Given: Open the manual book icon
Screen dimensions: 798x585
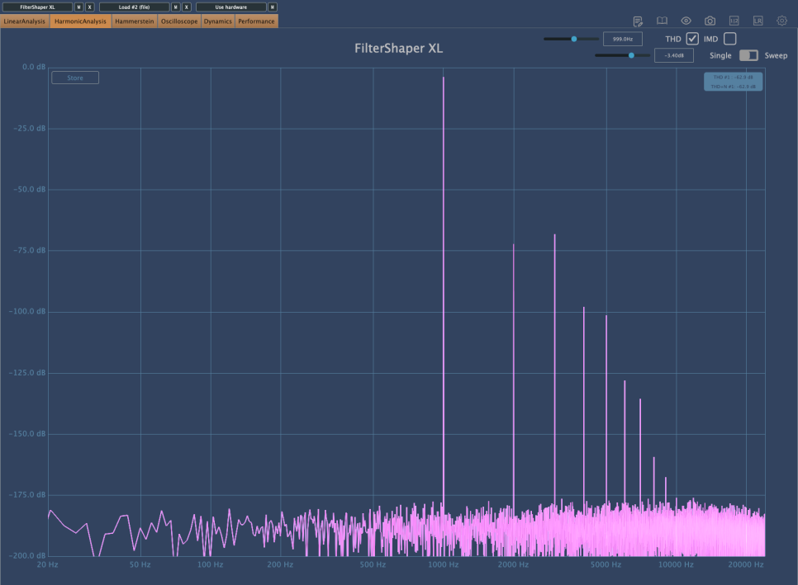Looking at the screenshot, I should coord(662,21).
